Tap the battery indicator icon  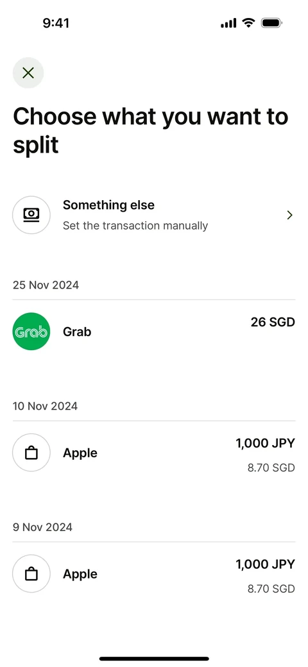(x=272, y=22)
